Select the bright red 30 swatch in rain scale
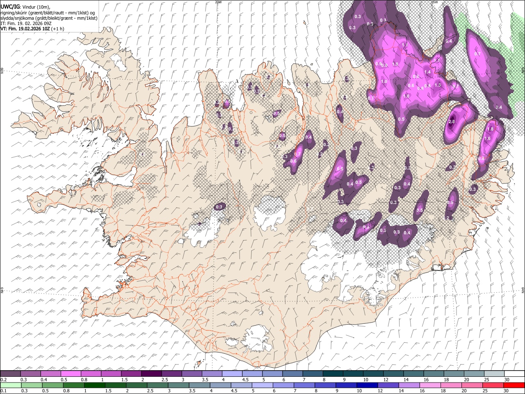The image size is (525, 394). tap(514, 385)
